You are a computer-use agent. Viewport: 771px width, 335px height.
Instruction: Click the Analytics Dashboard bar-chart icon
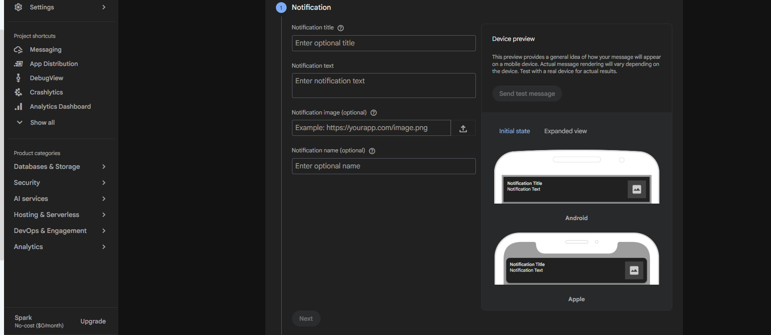[x=18, y=106]
